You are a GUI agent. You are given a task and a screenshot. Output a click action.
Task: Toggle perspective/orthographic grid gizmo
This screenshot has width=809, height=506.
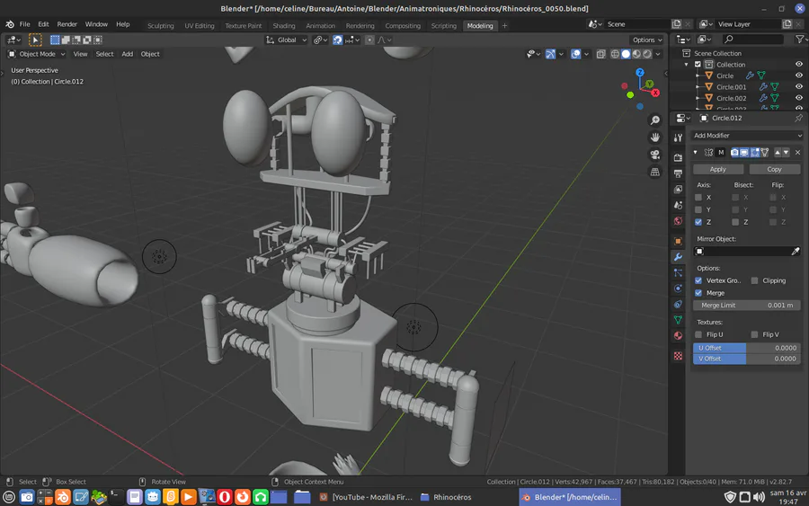coord(654,172)
